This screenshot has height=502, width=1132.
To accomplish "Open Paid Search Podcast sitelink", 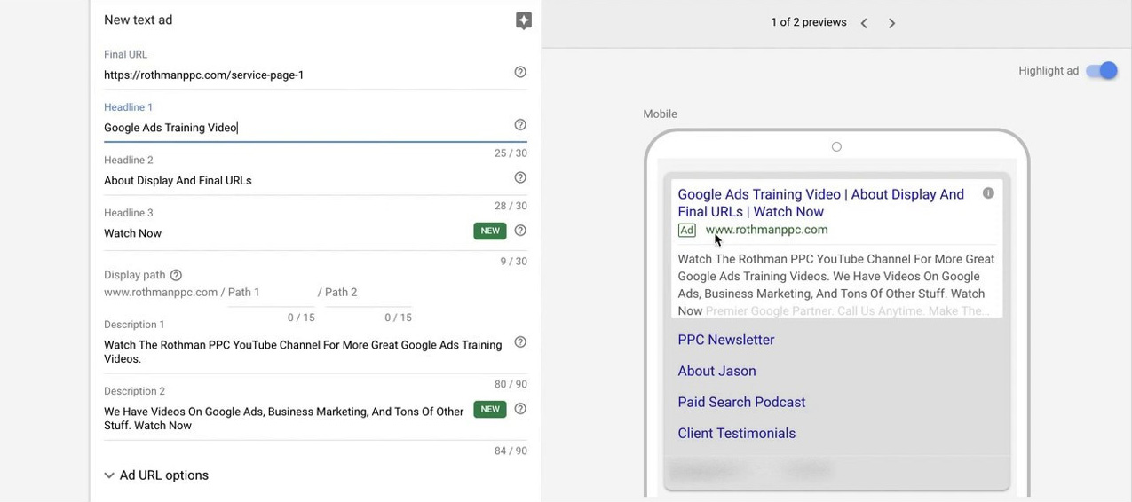I will point(741,402).
